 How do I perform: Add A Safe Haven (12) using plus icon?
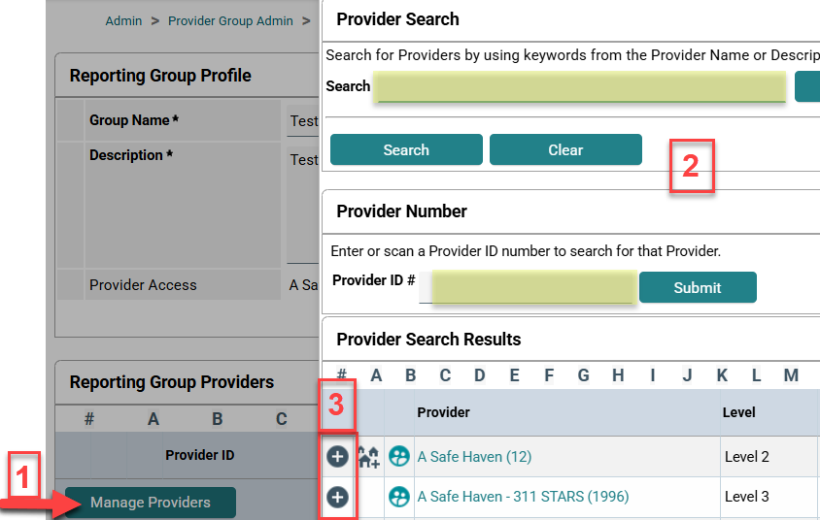point(337,456)
